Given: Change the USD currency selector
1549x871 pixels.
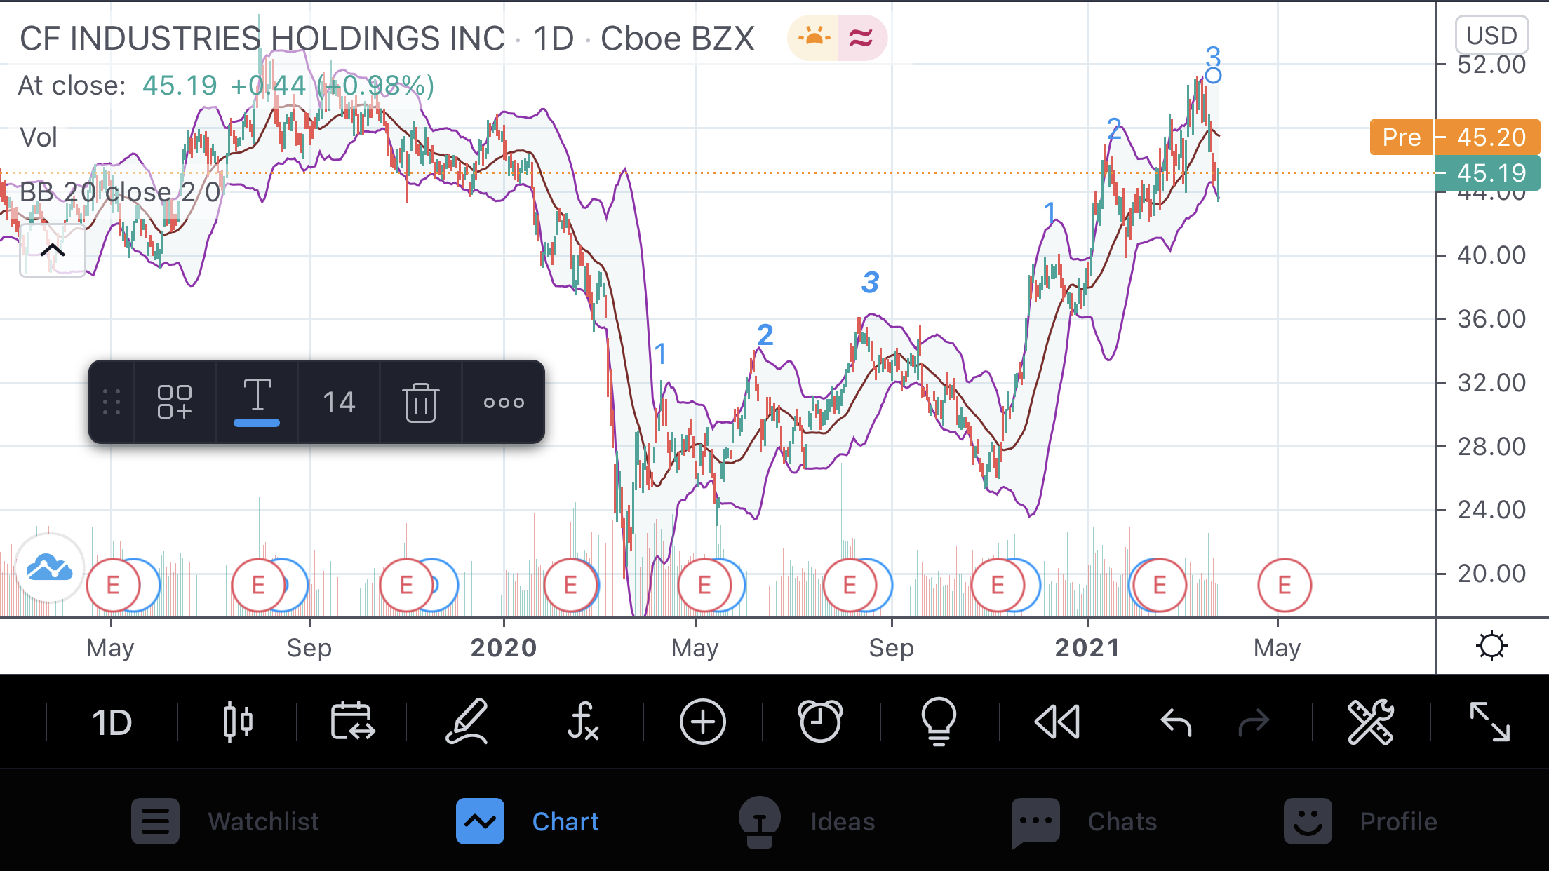Looking at the screenshot, I should point(1491,35).
